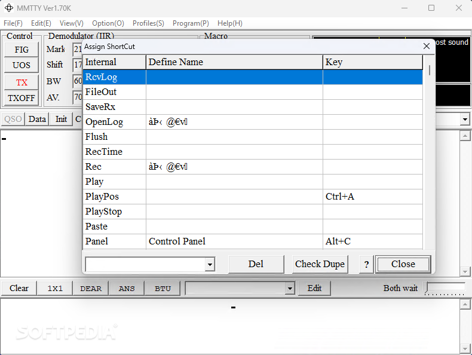Open the File(F) menu

[13, 23]
